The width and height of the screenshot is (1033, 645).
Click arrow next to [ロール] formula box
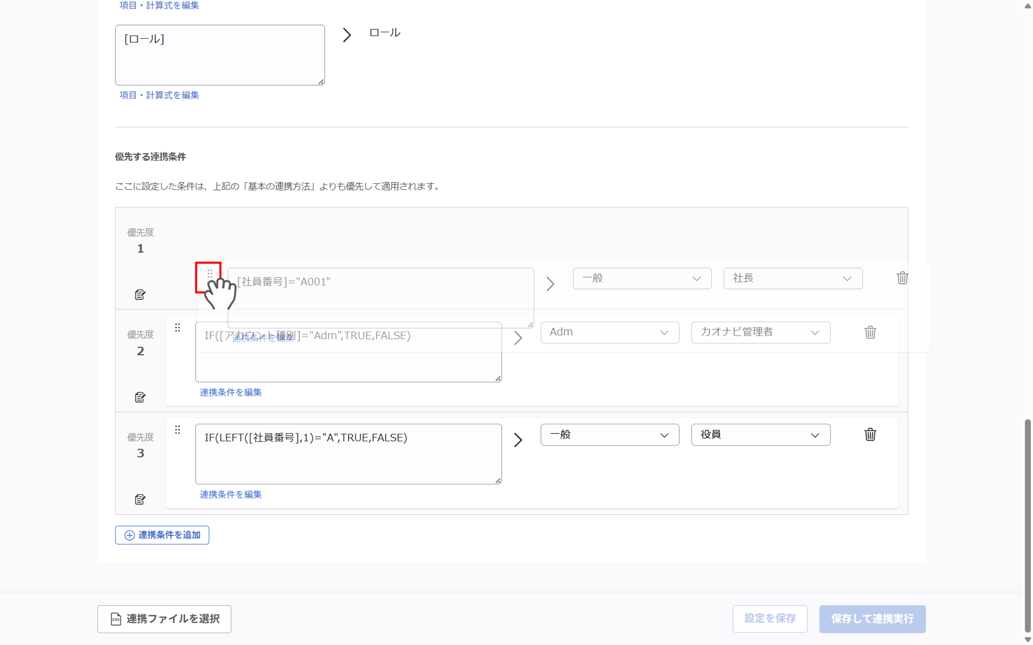point(347,35)
